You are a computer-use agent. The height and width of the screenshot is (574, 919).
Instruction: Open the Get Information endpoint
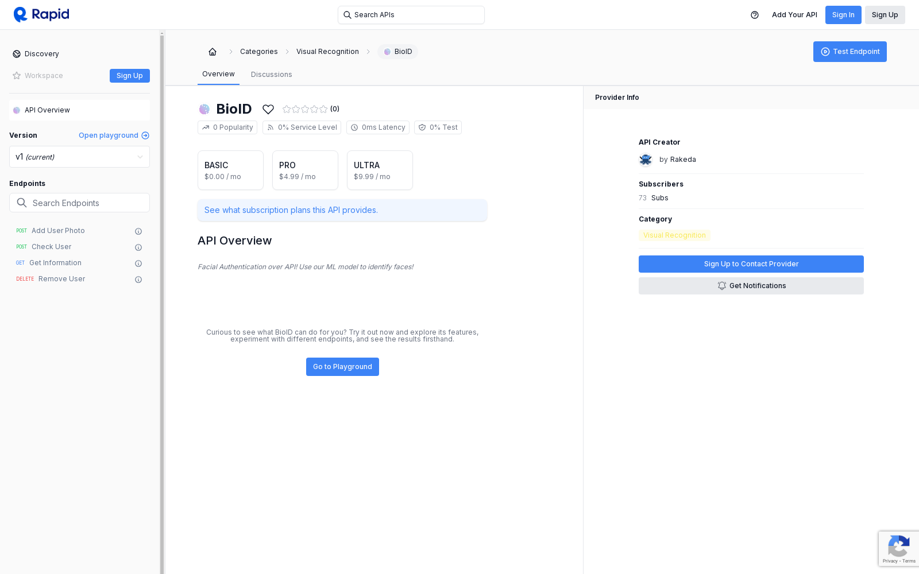pyautogui.click(x=55, y=263)
